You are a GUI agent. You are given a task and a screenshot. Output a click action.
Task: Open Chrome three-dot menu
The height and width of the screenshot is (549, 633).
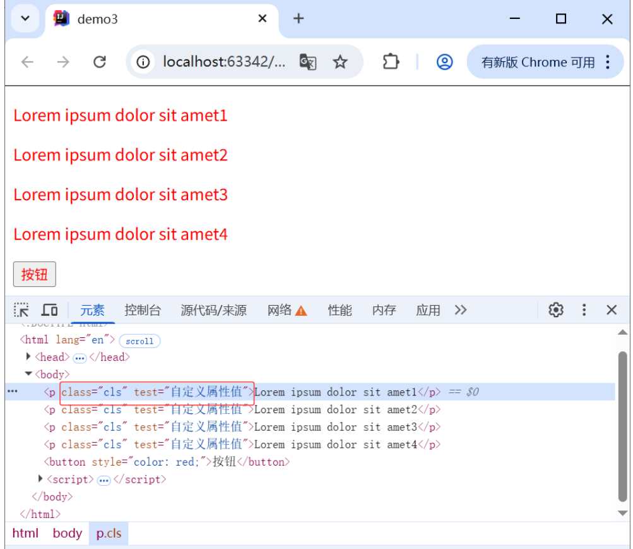(x=608, y=62)
